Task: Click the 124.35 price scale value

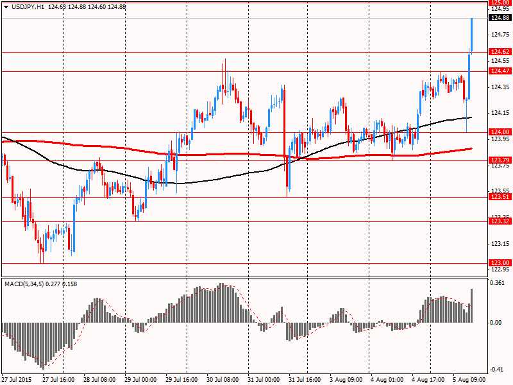Action: click(x=500, y=87)
